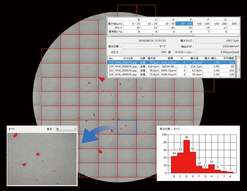Sort the list by the 分類 column header
This screenshot has height=191, width=247.
point(143,58)
